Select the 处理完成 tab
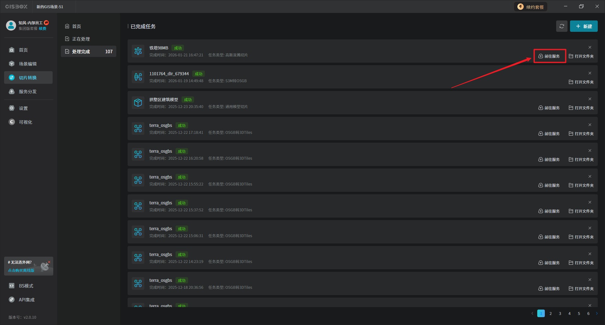 tap(81, 52)
